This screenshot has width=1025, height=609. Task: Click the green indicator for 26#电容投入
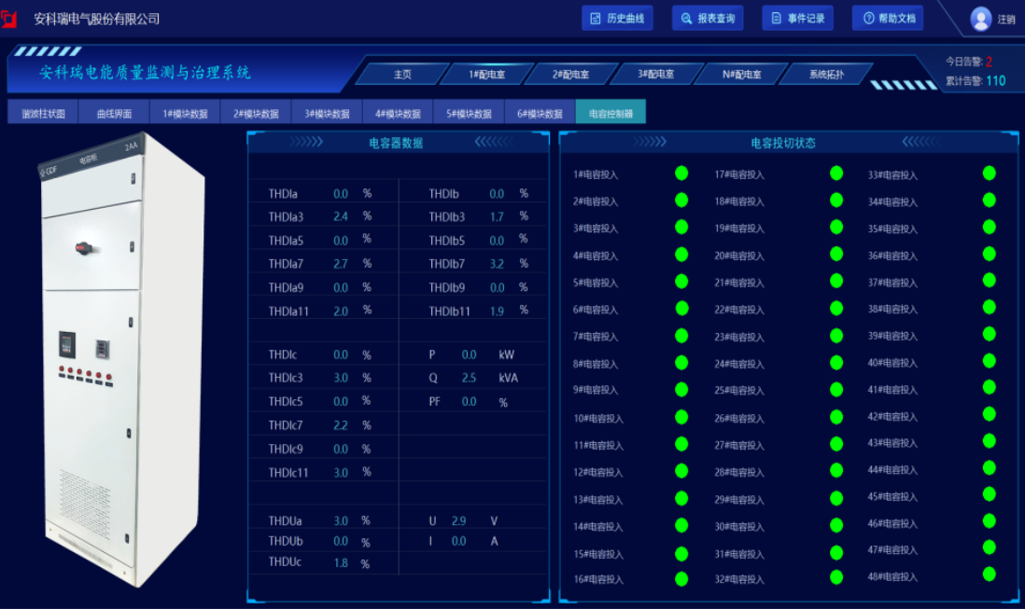pos(836,417)
